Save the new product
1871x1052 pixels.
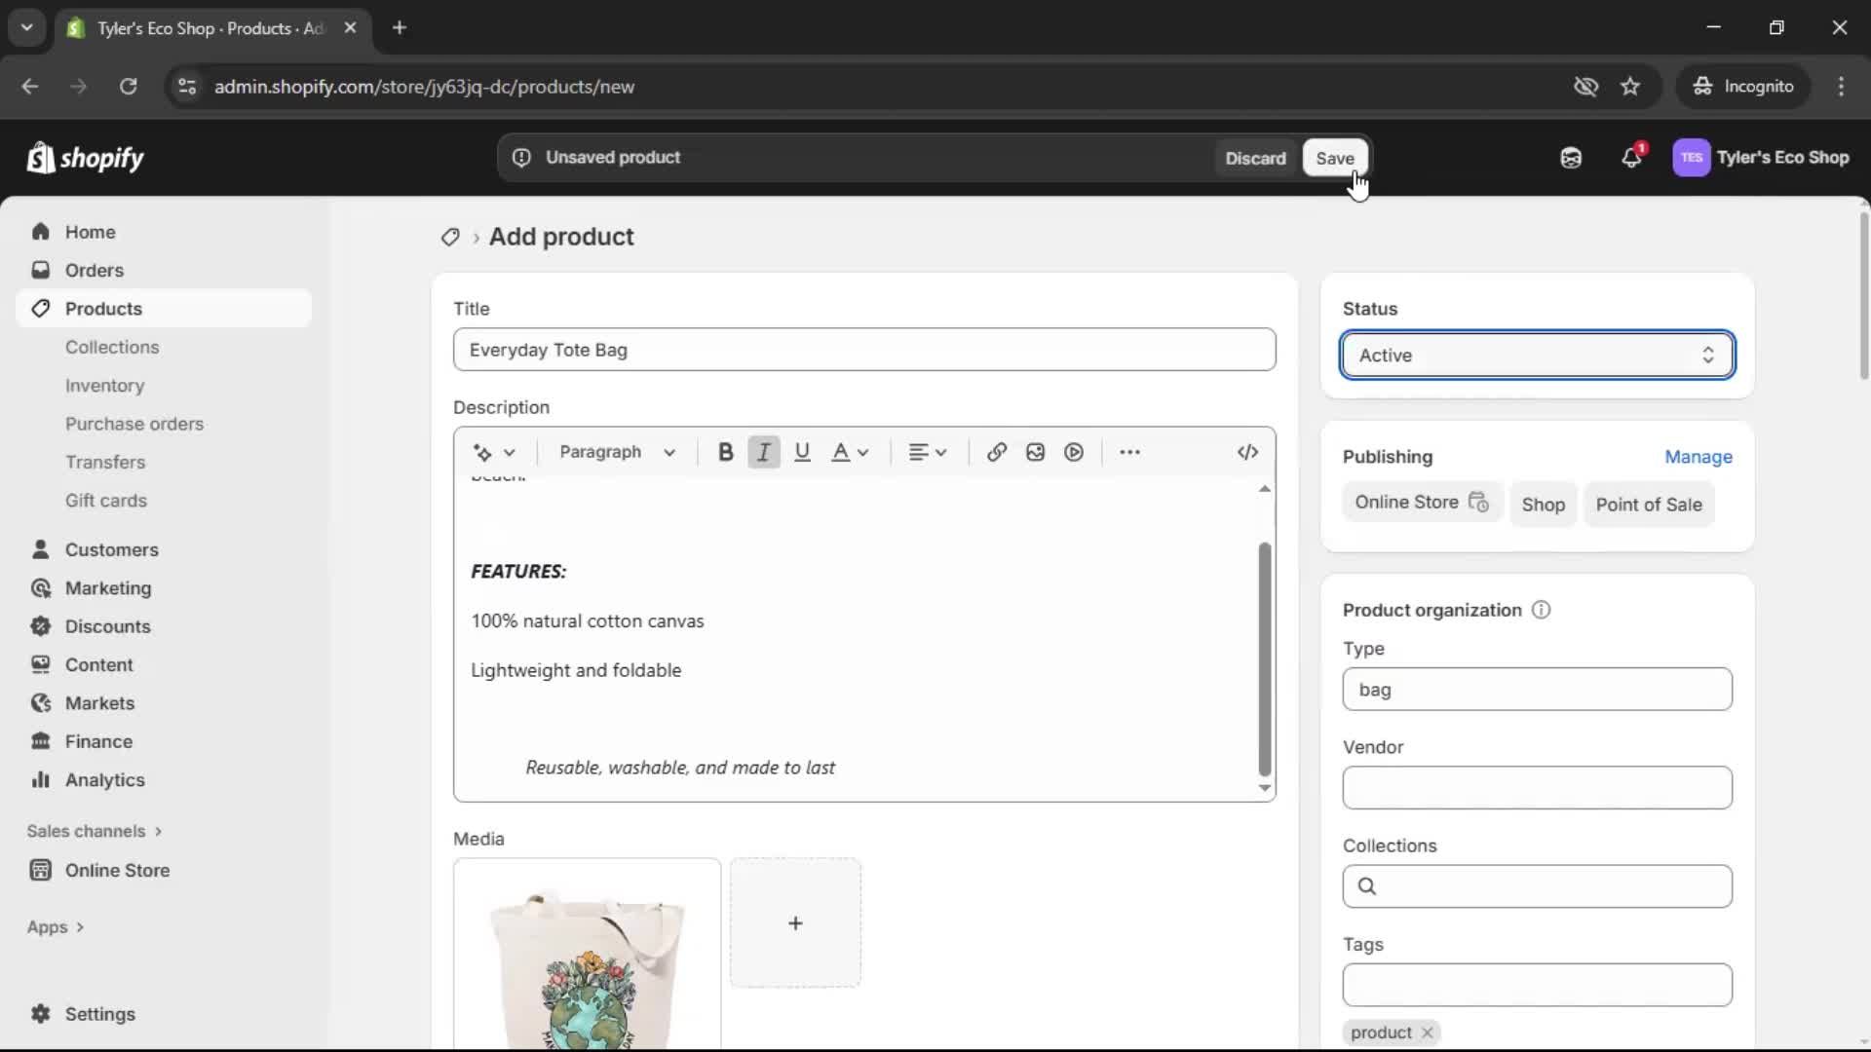point(1334,157)
